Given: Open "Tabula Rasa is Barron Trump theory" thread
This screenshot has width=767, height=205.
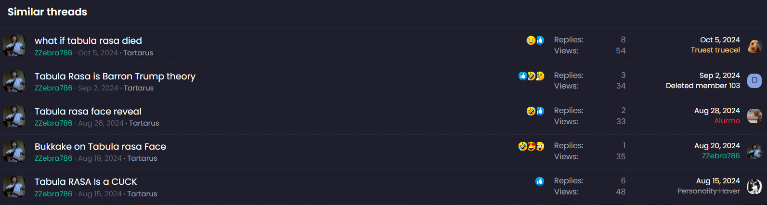Looking at the screenshot, I should point(115,77).
